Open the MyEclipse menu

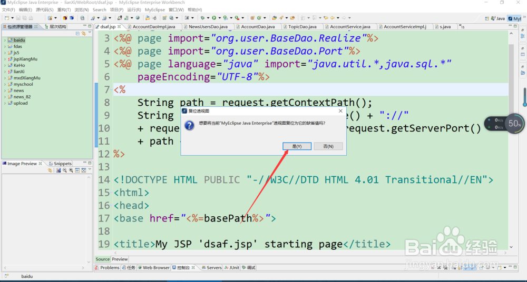click(x=155, y=10)
